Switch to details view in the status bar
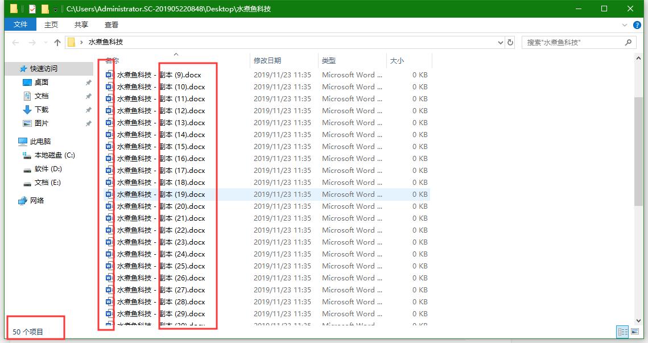The width and height of the screenshot is (648, 343). coord(622,332)
